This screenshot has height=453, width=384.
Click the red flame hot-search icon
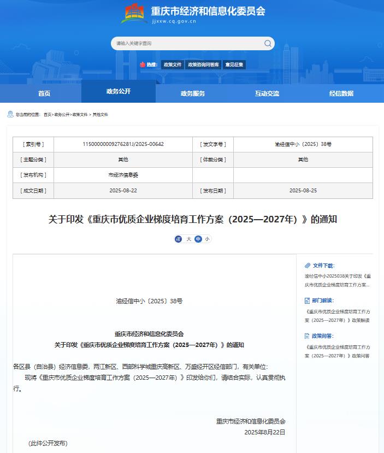[x=143, y=64]
